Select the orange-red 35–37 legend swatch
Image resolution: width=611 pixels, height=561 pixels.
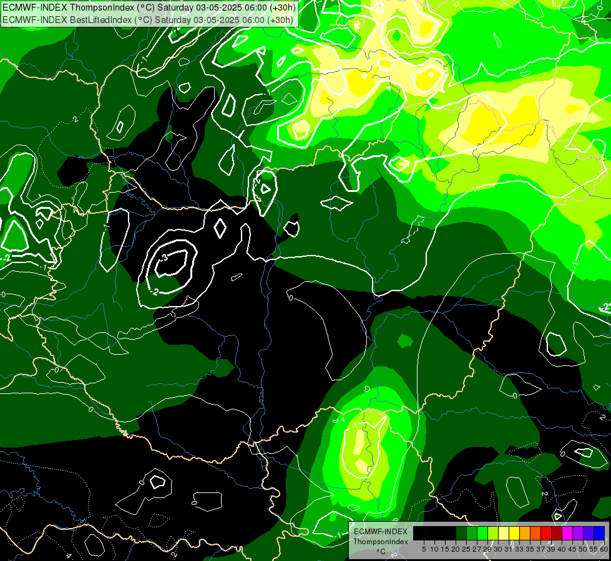coord(535,533)
